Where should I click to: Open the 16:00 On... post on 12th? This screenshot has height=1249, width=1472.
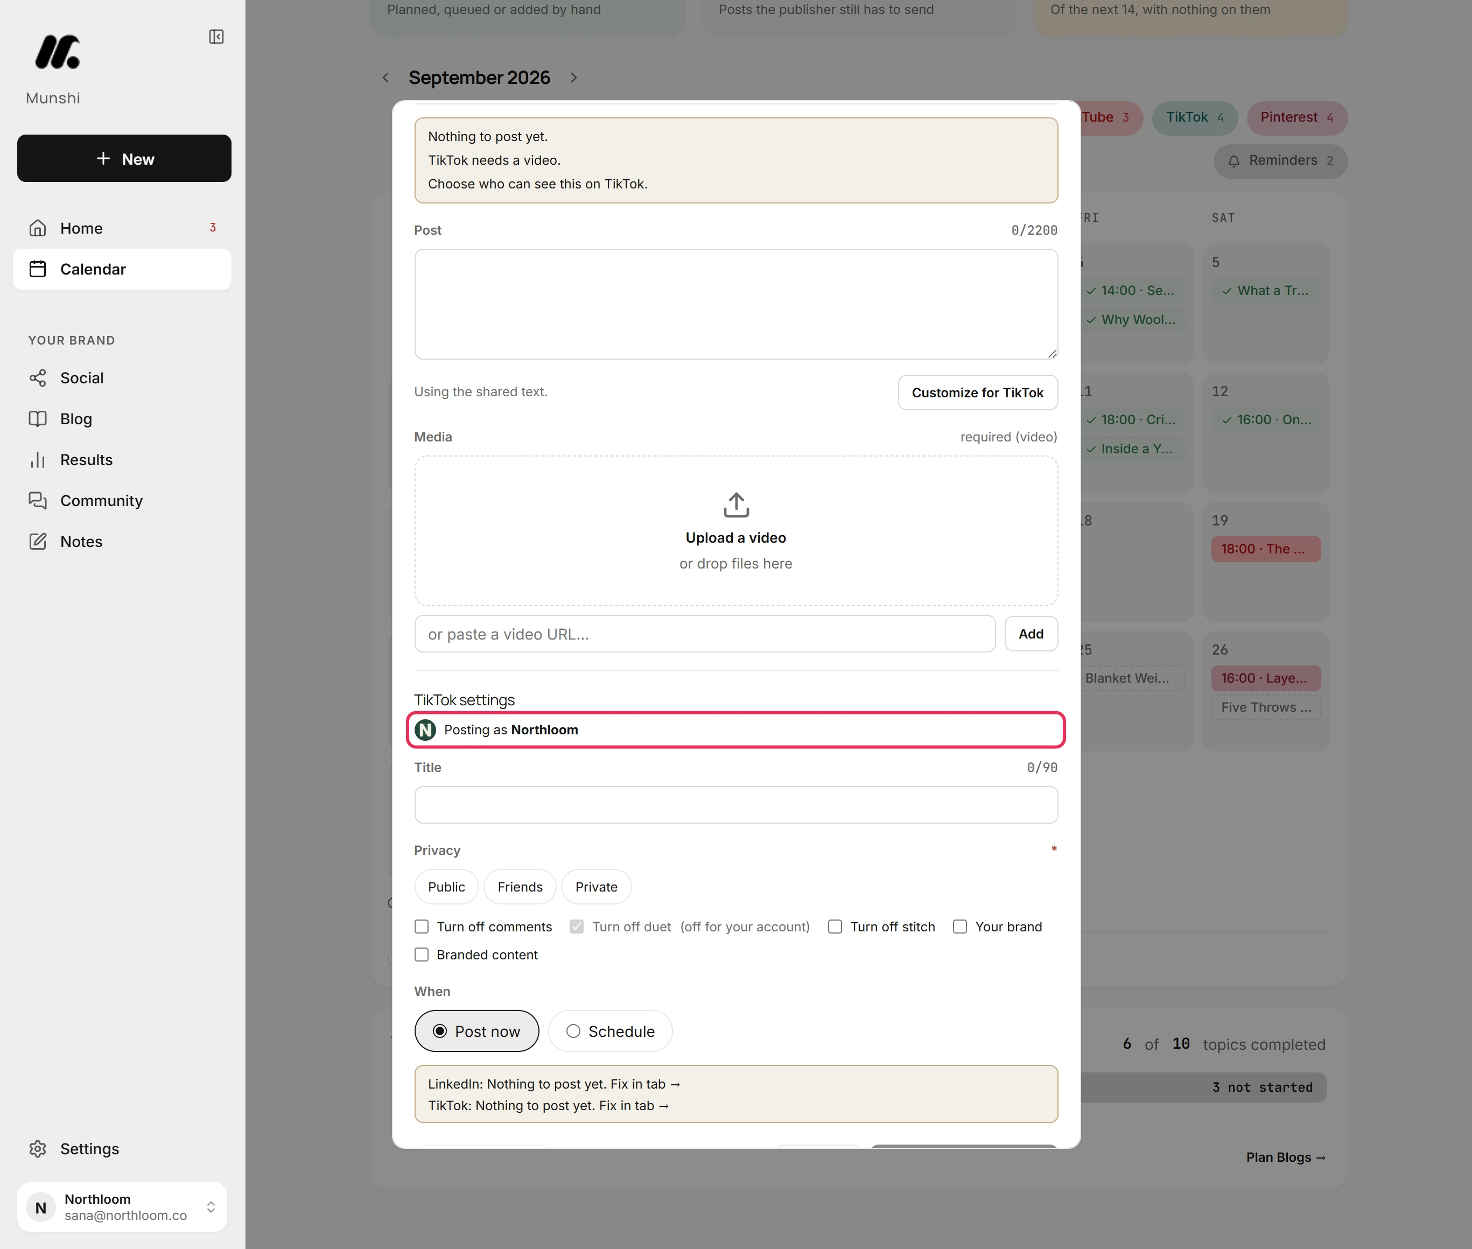click(1265, 420)
